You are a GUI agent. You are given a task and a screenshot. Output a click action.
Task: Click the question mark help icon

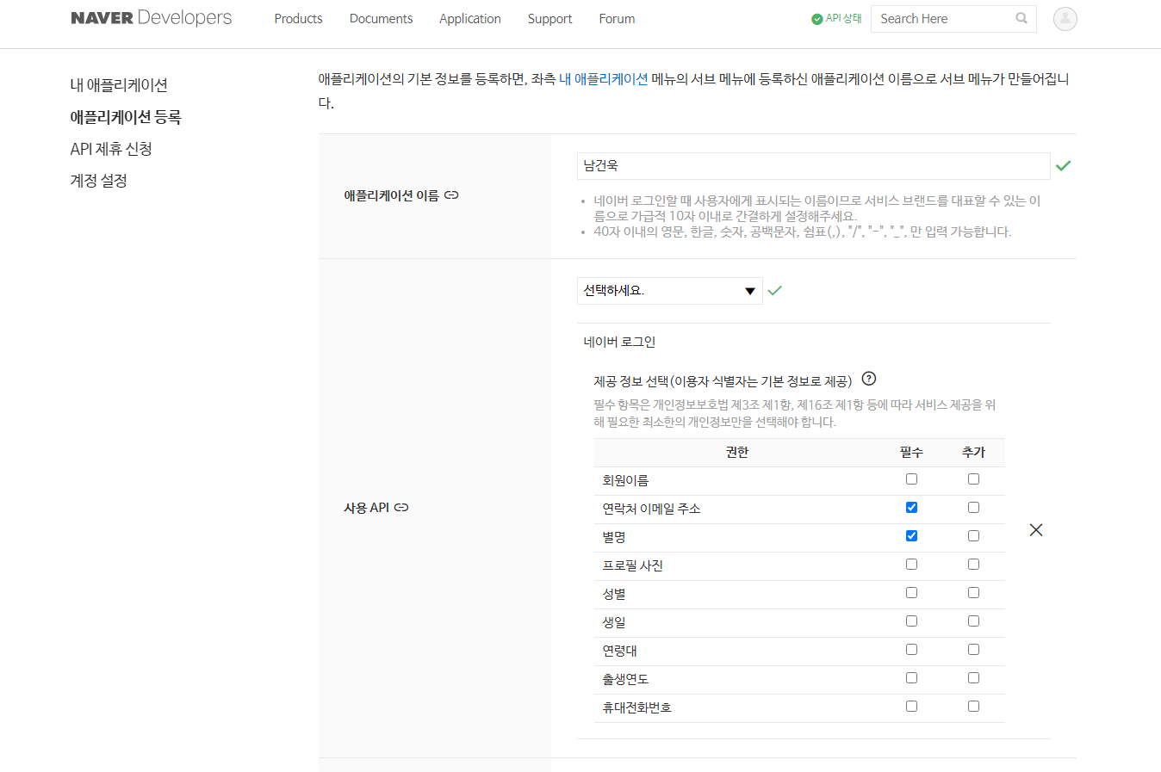(869, 379)
